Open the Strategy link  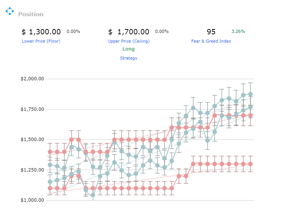point(129,58)
